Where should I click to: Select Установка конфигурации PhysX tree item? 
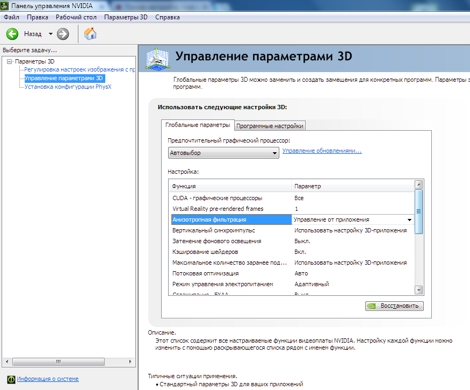pos(68,87)
